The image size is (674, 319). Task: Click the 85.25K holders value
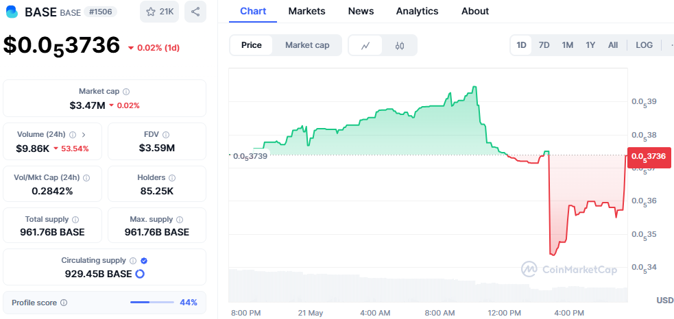pos(157,192)
